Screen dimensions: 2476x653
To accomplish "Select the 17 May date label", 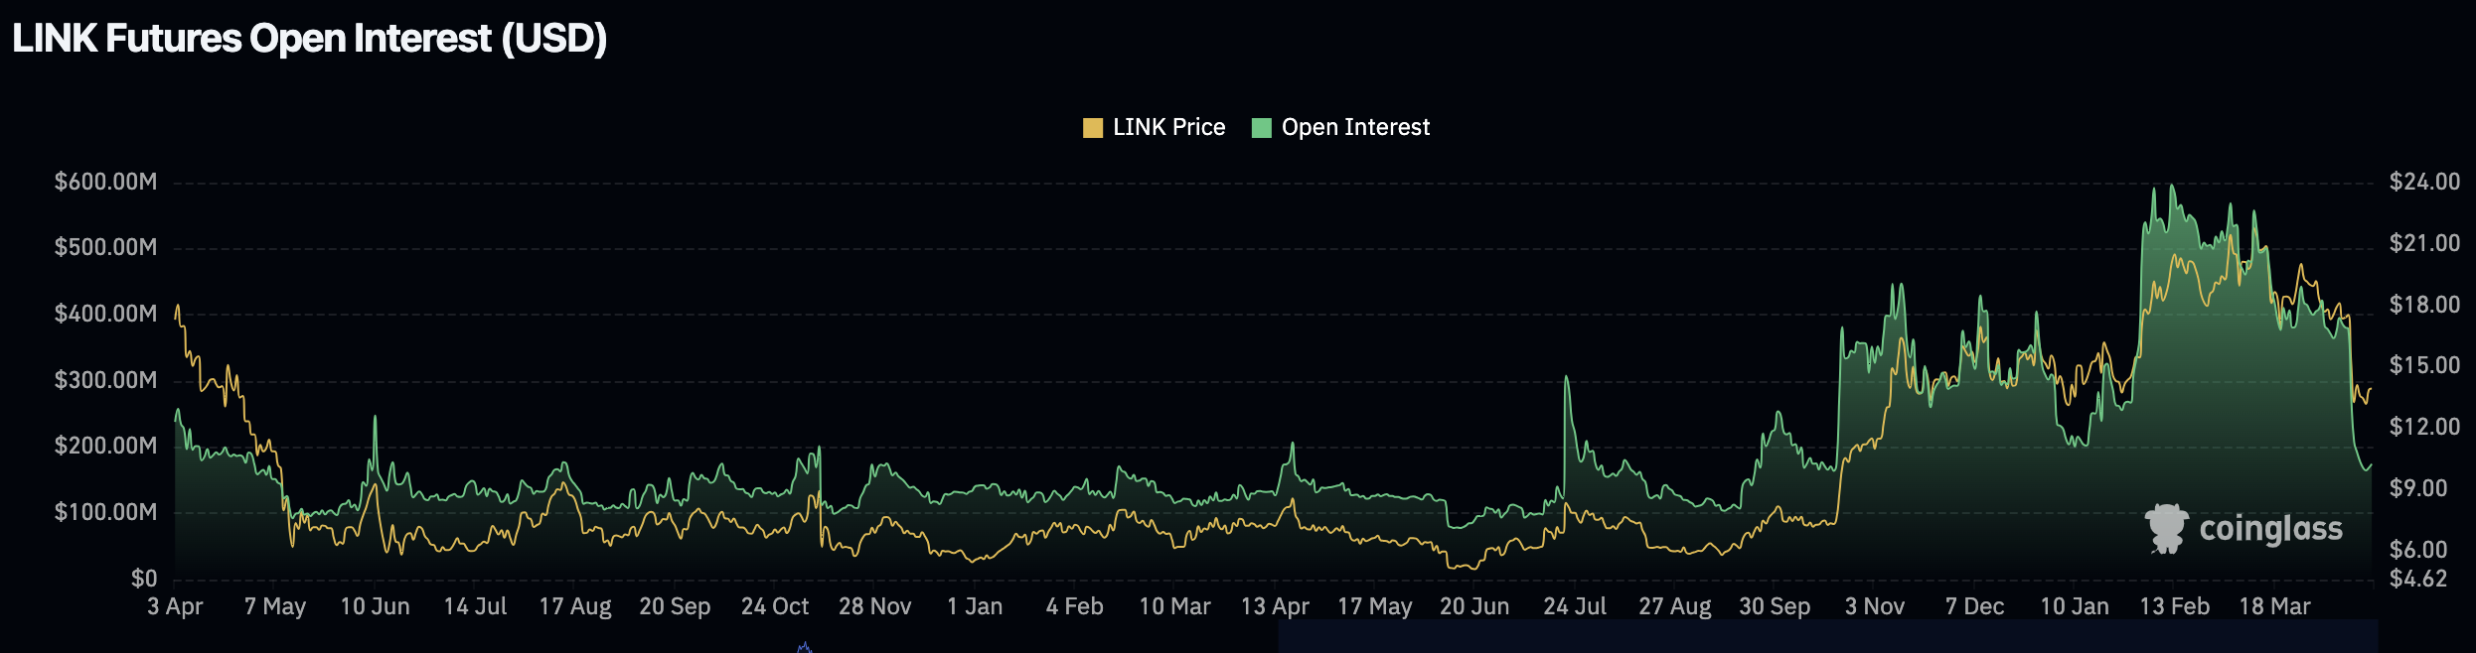I will 1375,606.
